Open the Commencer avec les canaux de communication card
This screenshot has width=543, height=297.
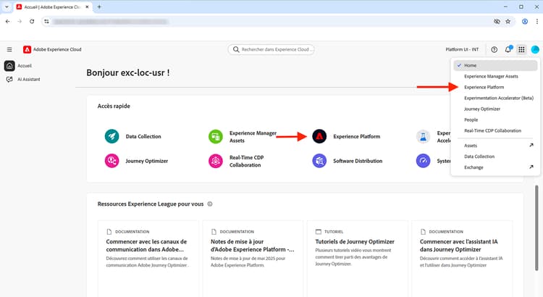[x=148, y=258]
